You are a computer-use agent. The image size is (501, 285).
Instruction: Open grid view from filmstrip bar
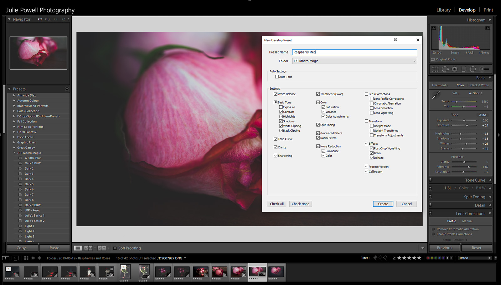click(26, 258)
